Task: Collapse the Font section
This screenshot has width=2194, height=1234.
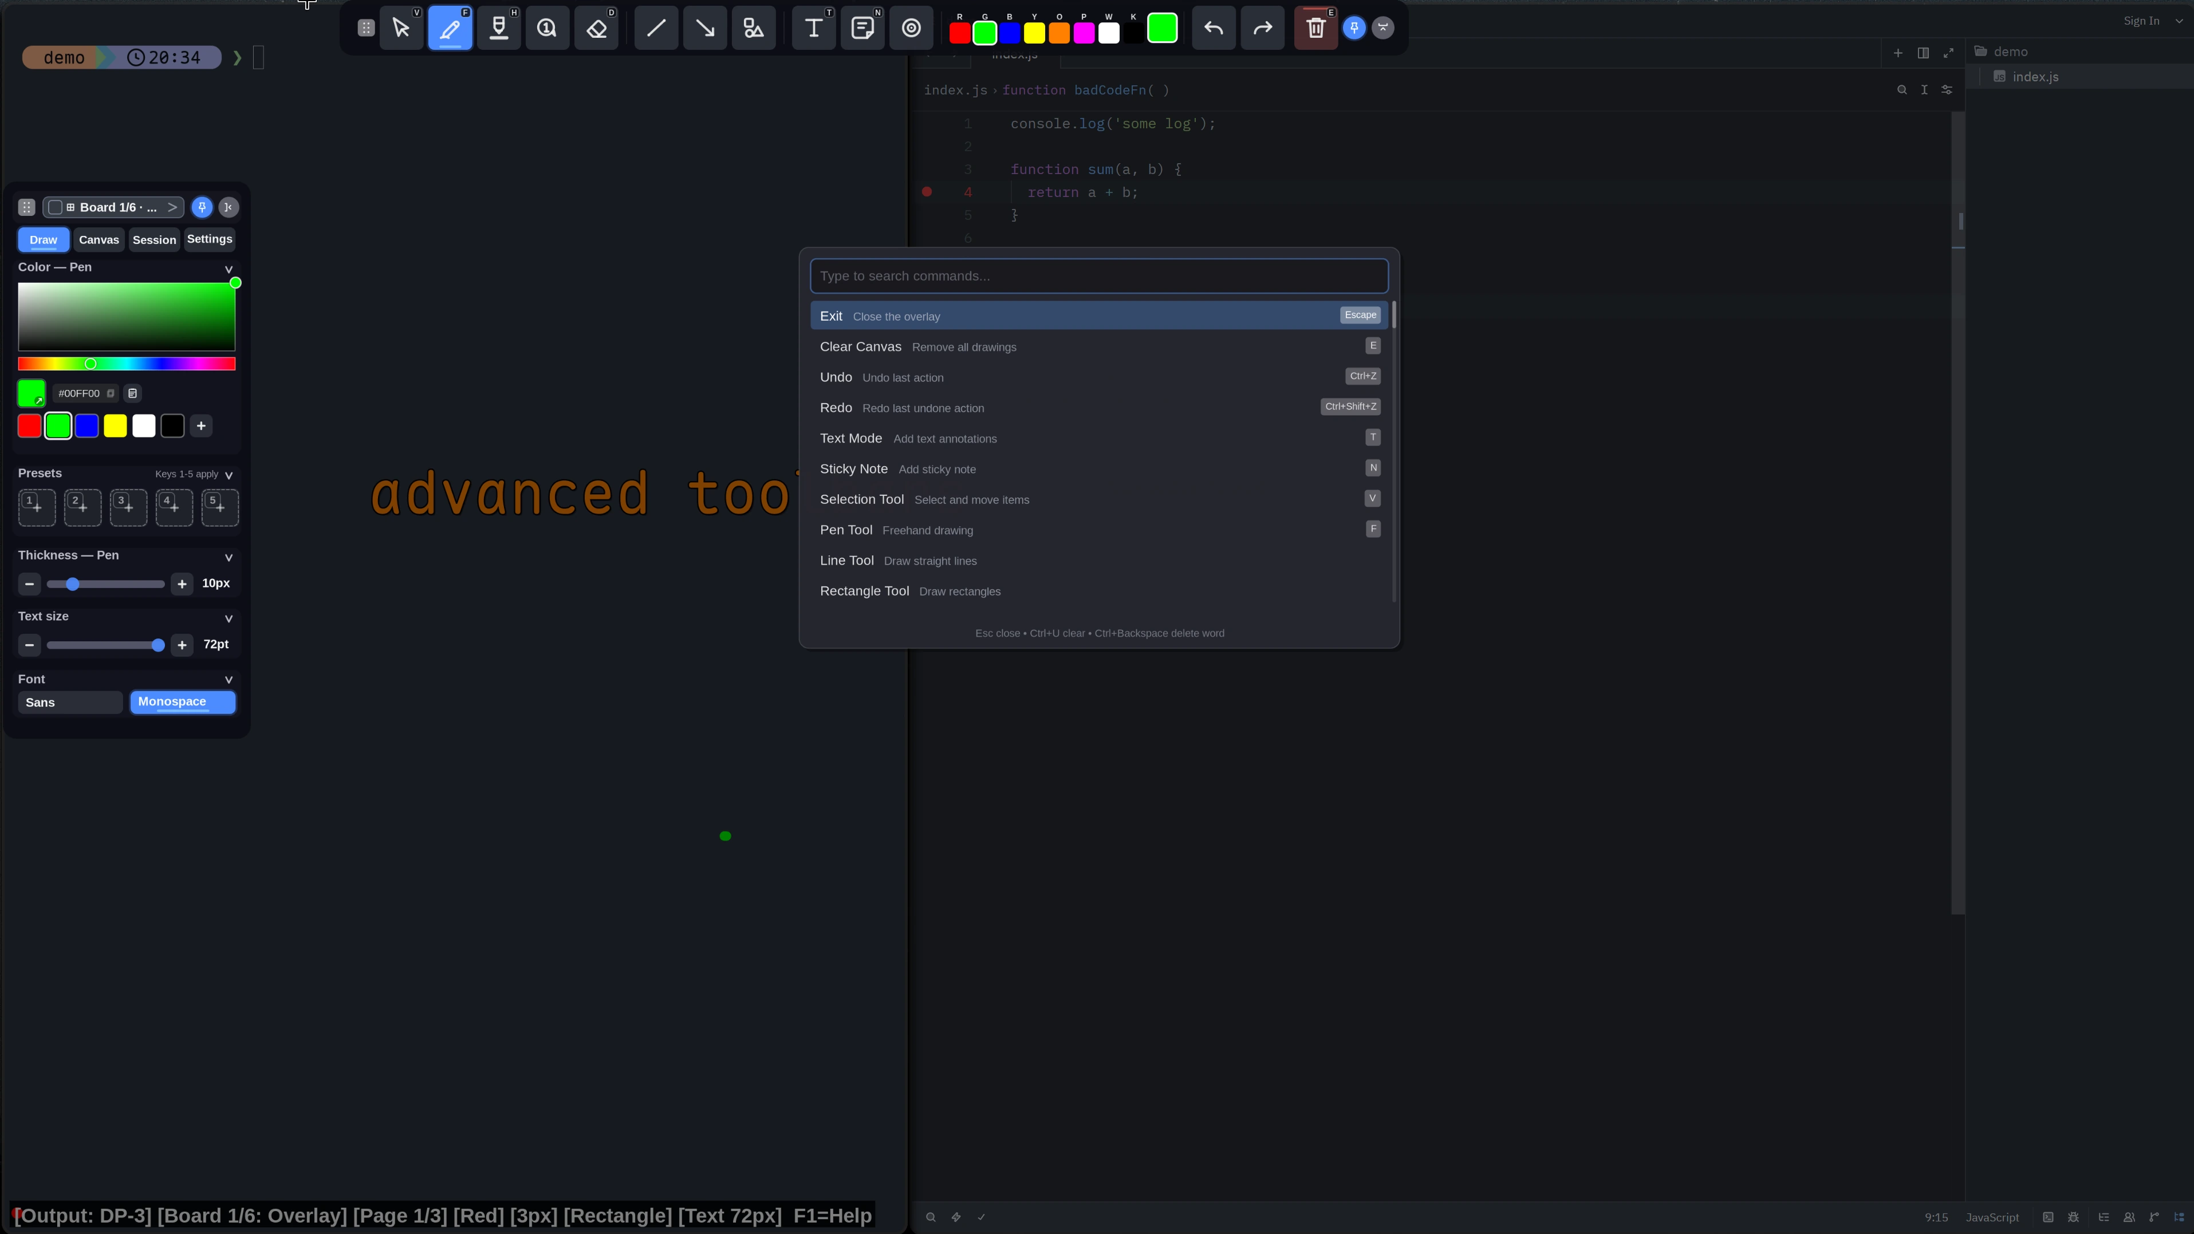Action: 229,680
